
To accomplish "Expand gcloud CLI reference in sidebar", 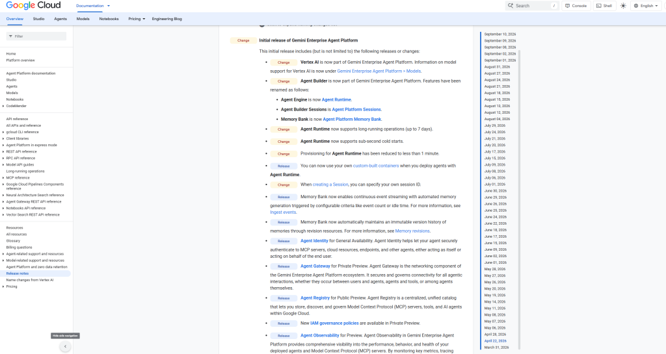I will coord(3,132).
